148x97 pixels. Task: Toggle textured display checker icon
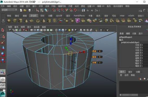tap(66, 30)
